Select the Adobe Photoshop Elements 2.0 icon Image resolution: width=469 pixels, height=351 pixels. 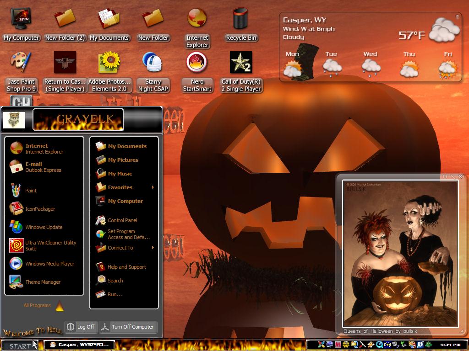pos(109,72)
